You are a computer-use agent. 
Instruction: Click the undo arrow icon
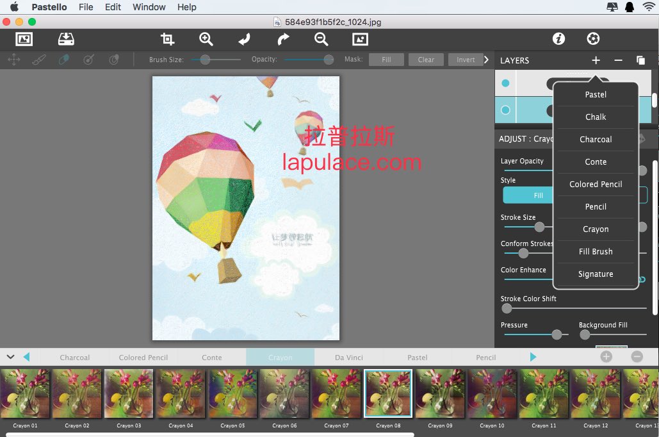tap(244, 39)
